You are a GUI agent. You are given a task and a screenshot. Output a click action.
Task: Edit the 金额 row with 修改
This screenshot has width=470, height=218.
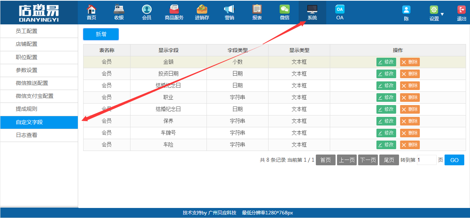click(x=386, y=62)
